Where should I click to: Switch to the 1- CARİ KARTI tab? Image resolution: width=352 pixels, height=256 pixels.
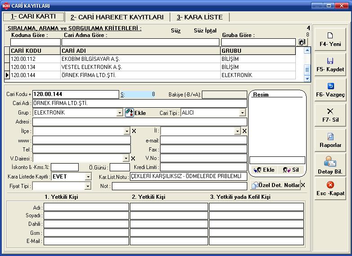point(34,17)
